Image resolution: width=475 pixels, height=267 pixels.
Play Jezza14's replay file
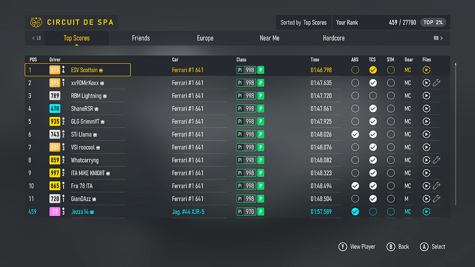[x=426, y=212]
